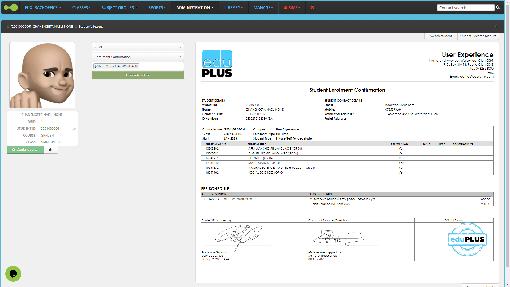Open the SIMS user menu
Image resolution: width=510 pixels, height=287 pixels.
(292, 7)
